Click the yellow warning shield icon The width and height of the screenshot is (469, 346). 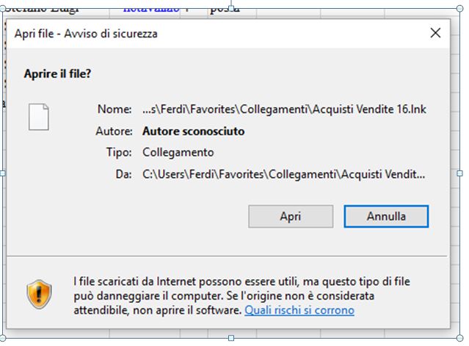tap(39, 295)
